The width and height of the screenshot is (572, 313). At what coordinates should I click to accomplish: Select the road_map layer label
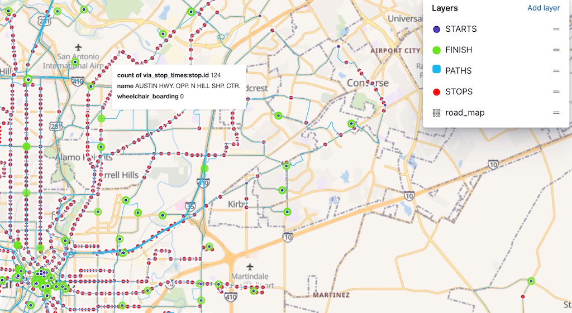click(465, 113)
